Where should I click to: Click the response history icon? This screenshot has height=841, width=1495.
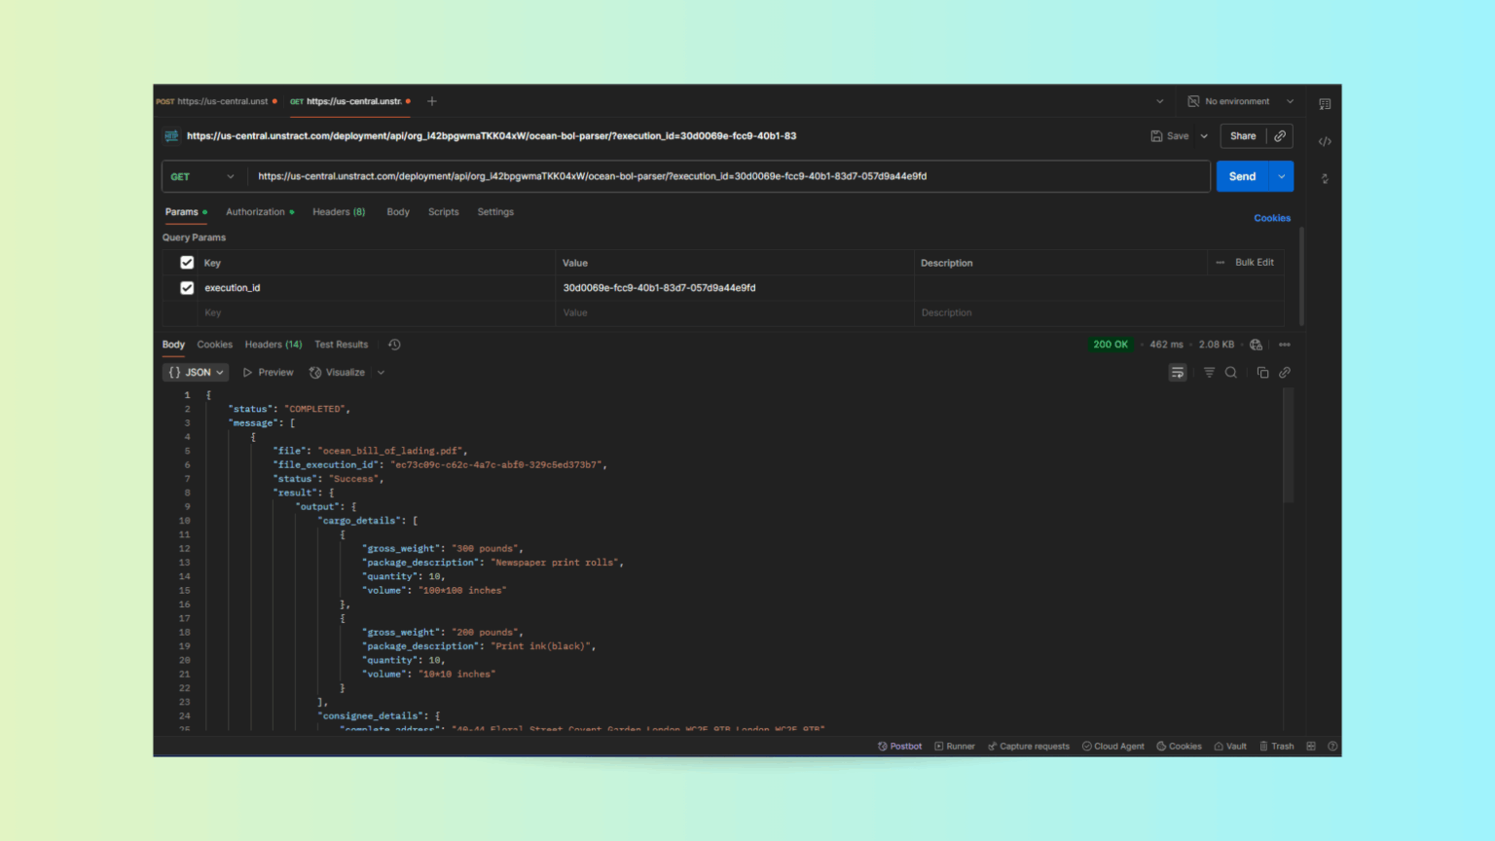(x=394, y=345)
